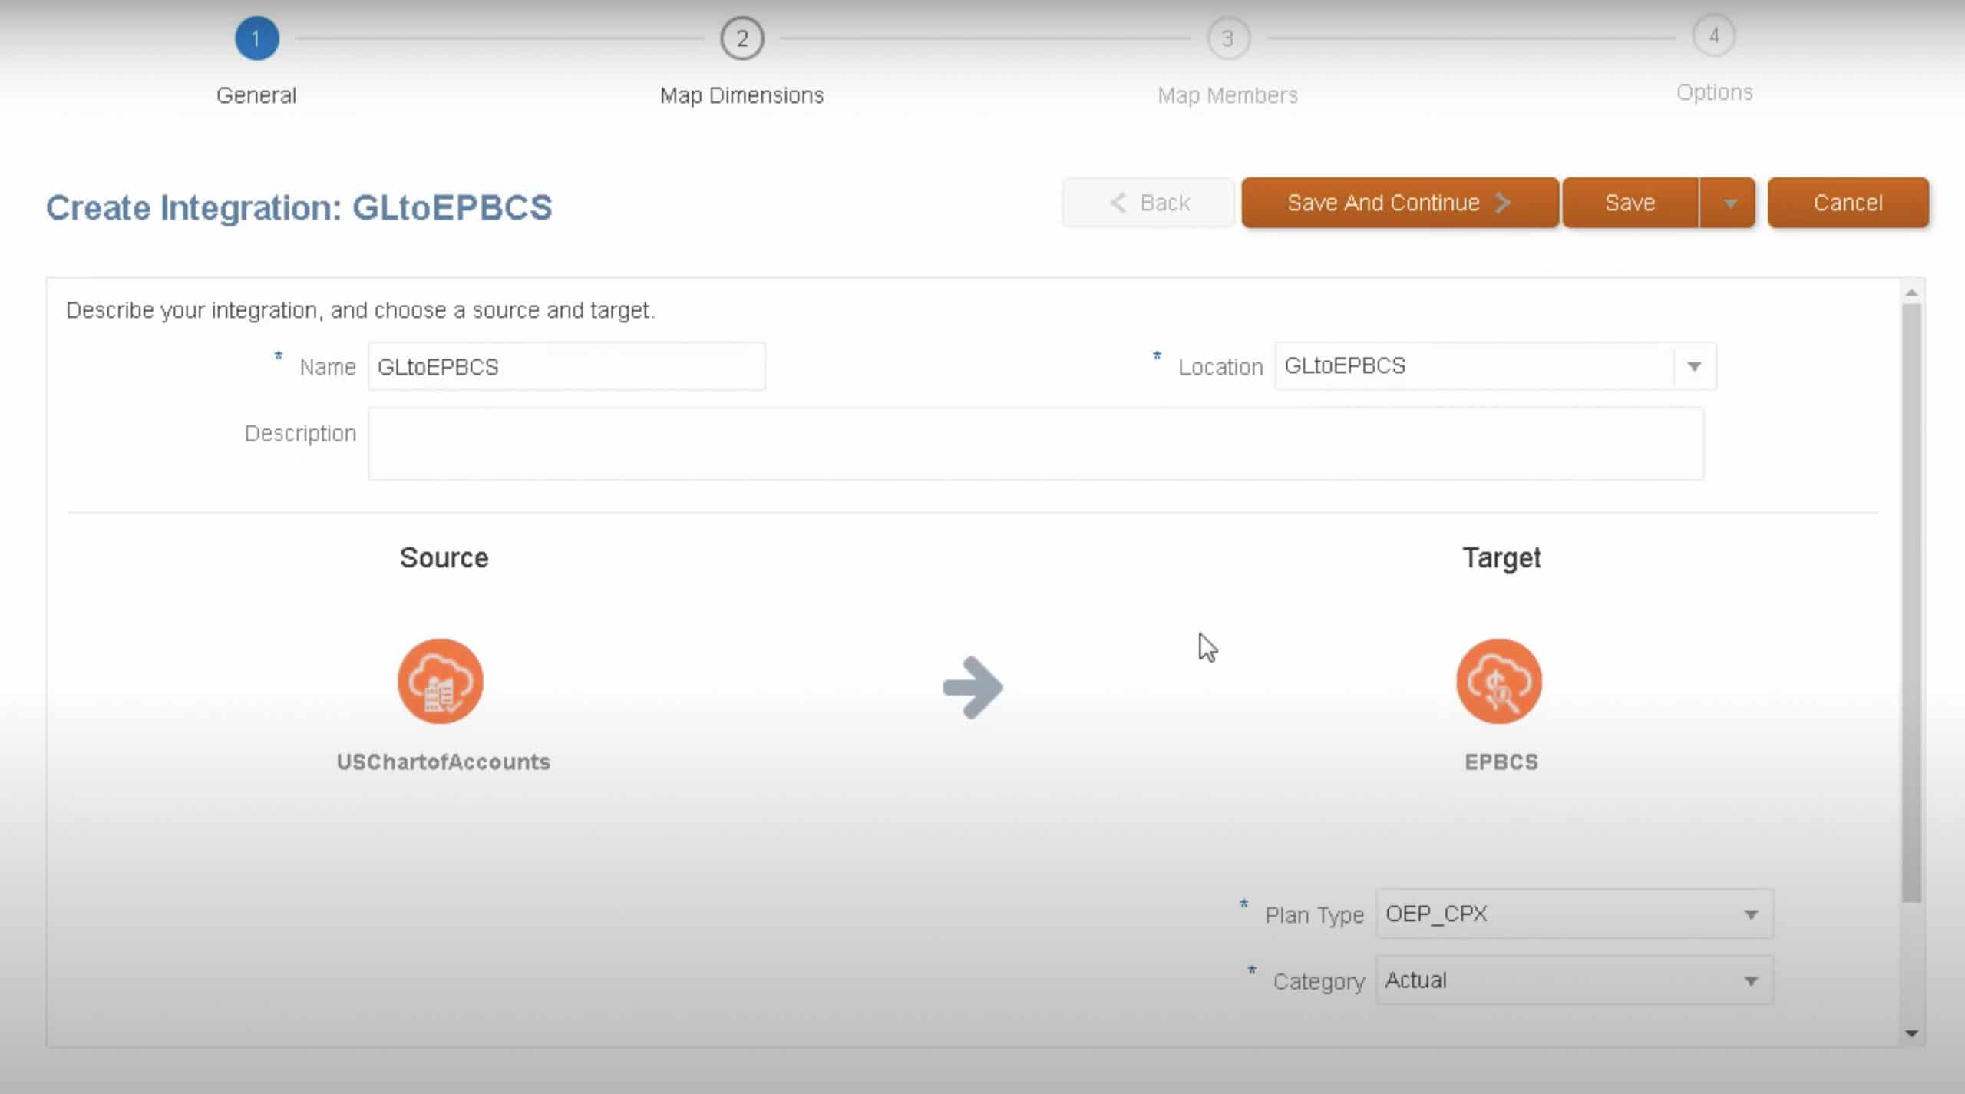Select step 4 circle in wizard
Screen dimensions: 1965x1094
pyautogui.click(x=1713, y=36)
